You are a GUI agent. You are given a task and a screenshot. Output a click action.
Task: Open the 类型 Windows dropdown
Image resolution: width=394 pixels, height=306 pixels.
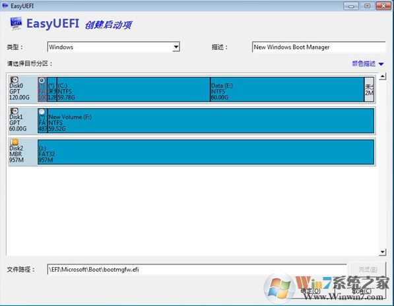click(176, 47)
